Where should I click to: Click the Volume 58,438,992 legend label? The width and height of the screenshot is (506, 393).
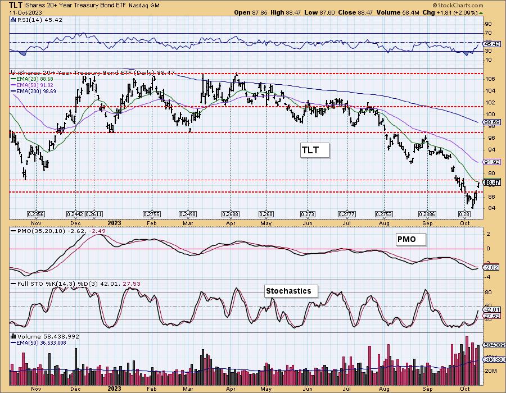pyautogui.click(x=48, y=336)
